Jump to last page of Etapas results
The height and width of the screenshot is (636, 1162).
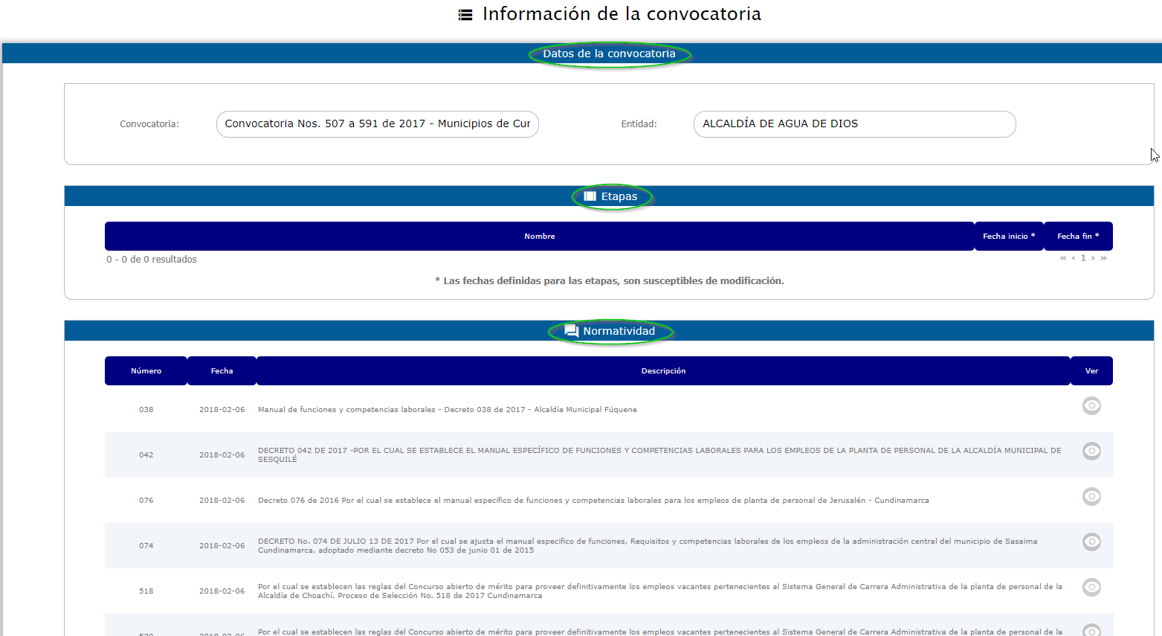(x=1103, y=258)
